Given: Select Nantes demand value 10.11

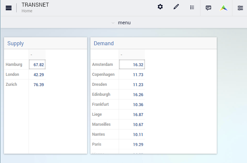Looking at the screenshot, I should pos(132,134).
